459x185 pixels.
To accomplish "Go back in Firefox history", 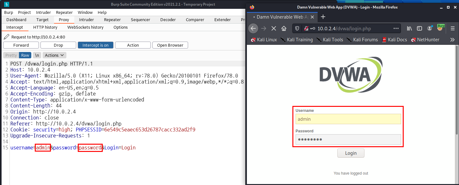I will click(253, 28).
